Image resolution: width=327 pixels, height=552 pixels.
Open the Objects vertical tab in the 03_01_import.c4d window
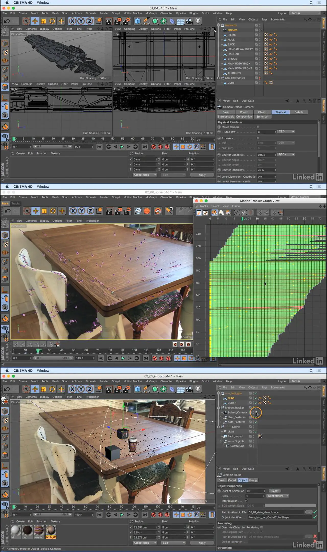324,391
